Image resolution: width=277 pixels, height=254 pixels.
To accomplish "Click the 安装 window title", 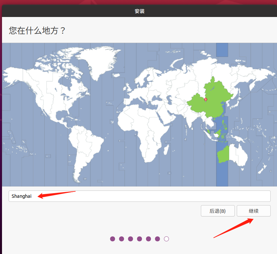I will pyautogui.click(x=140, y=11).
